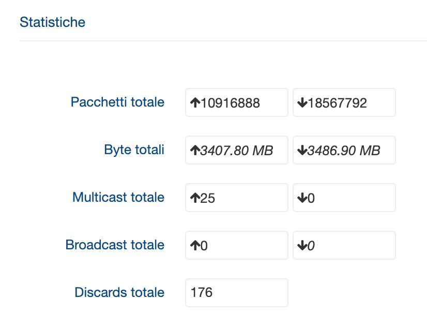Screen dimensions: 427x329
Task: Focus the field showing 10916888 packets
Action: 236,102
